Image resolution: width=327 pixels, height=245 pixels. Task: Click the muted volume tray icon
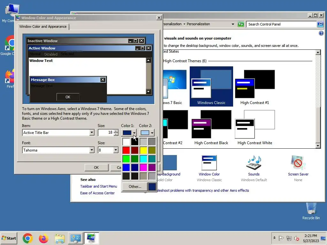tap(296, 238)
